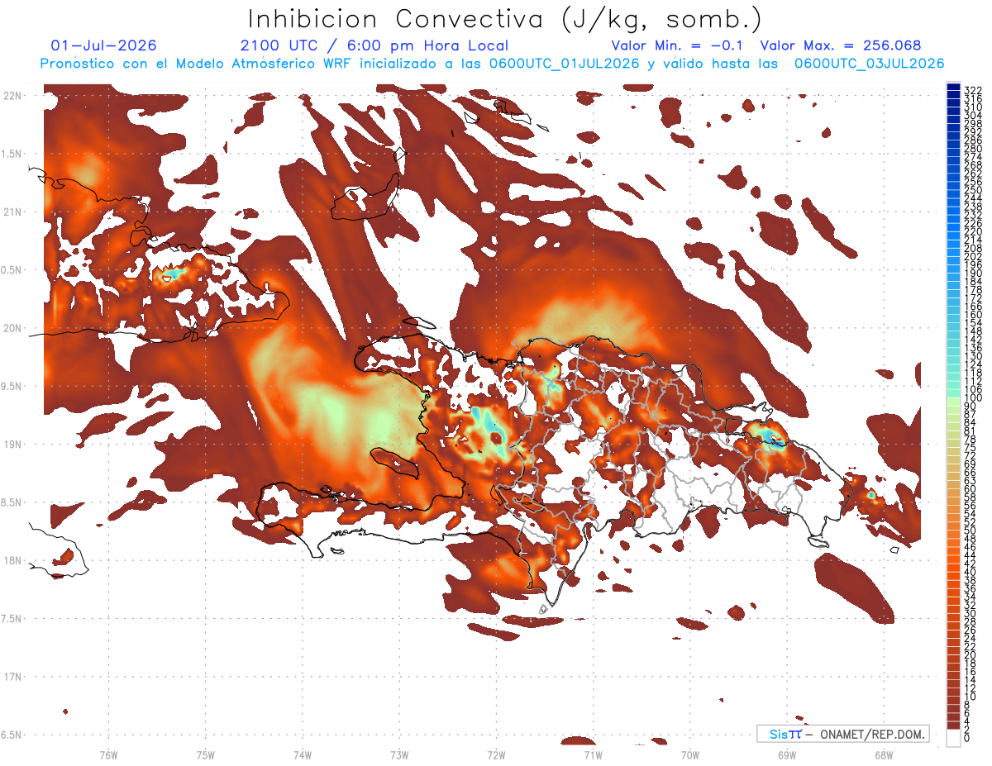Click the date '01-Jul-2026'
Viewport: 992px width, 766px height.
103,46
